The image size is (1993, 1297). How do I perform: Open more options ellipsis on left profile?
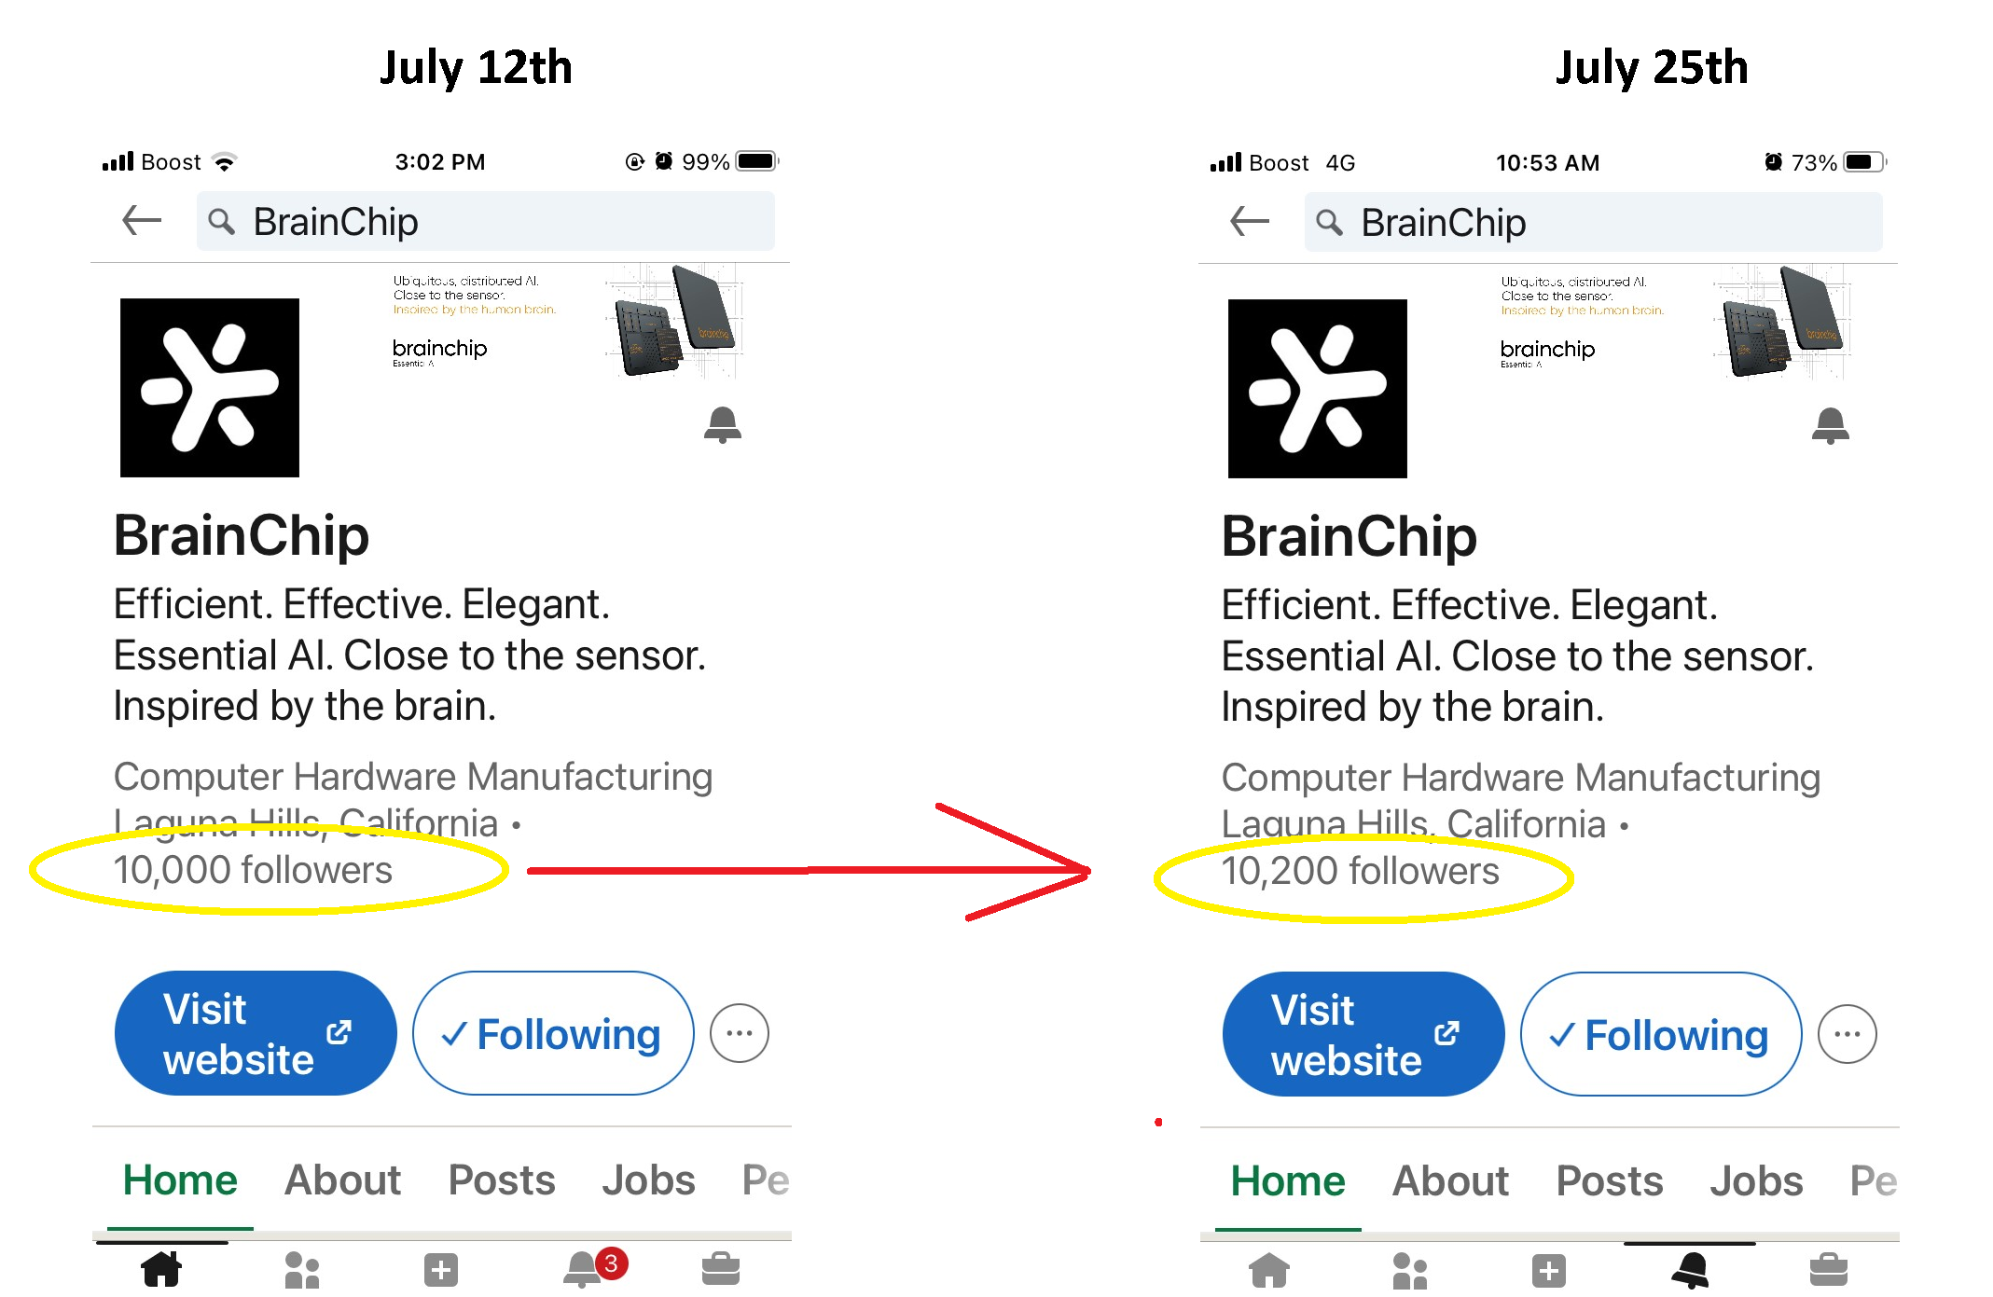click(740, 1033)
